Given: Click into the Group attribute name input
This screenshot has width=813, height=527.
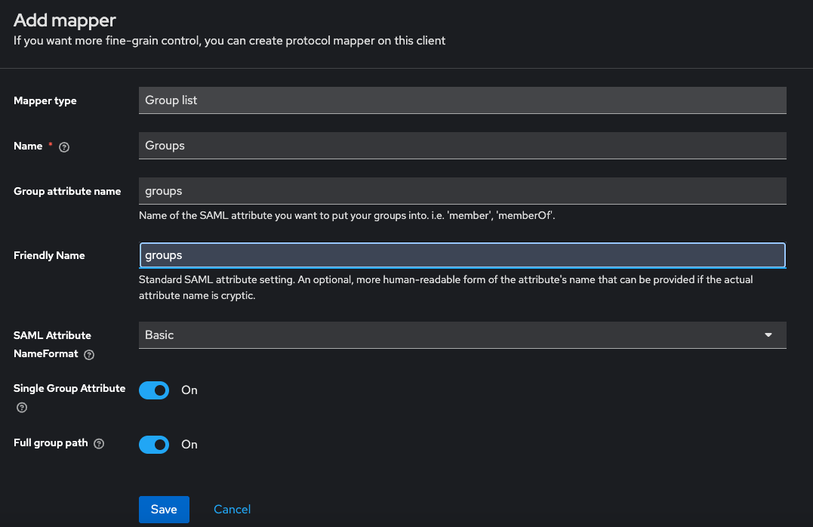Looking at the screenshot, I should (x=462, y=191).
